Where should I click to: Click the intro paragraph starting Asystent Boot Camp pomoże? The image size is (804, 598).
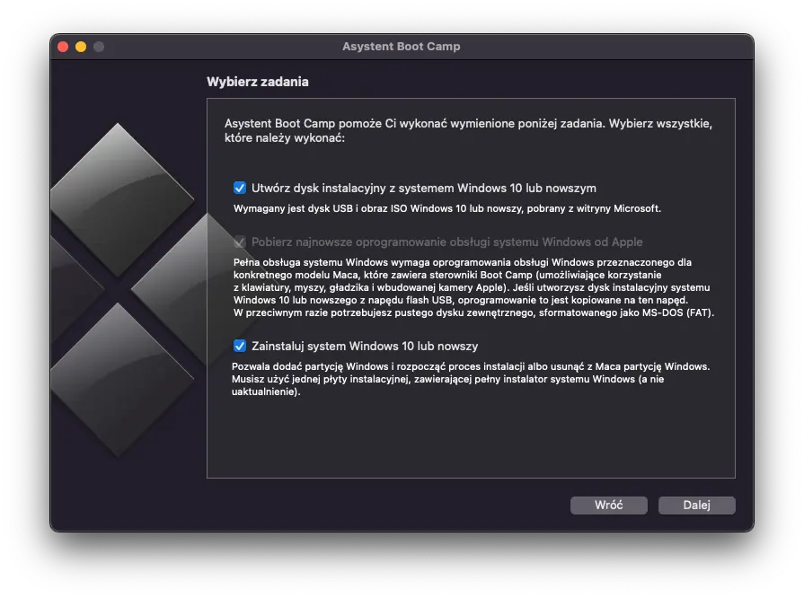pyautogui.click(x=467, y=131)
